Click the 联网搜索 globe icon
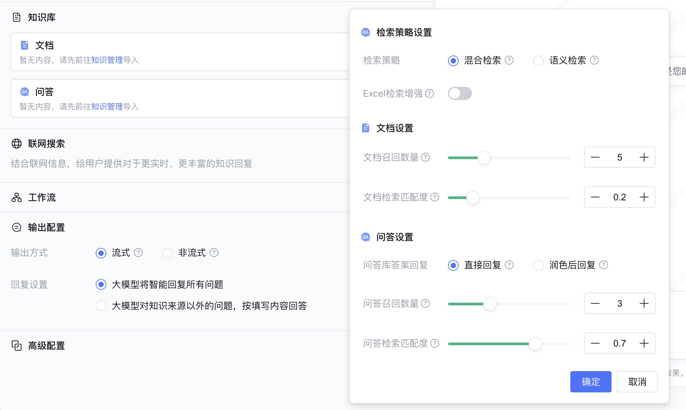The image size is (686, 410). pyautogui.click(x=17, y=144)
